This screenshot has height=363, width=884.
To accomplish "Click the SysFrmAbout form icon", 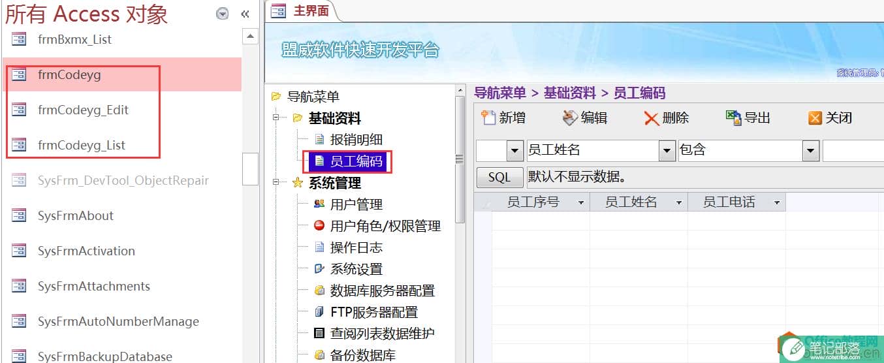I will [x=19, y=215].
